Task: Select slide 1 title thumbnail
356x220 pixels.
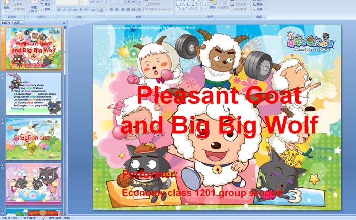Action: (x=34, y=49)
